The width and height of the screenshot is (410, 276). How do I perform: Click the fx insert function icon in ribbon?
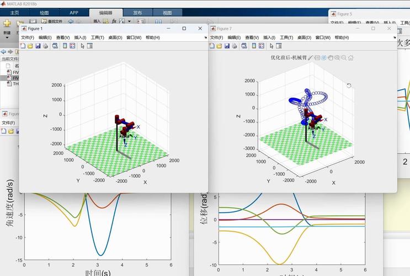(x=114, y=21)
